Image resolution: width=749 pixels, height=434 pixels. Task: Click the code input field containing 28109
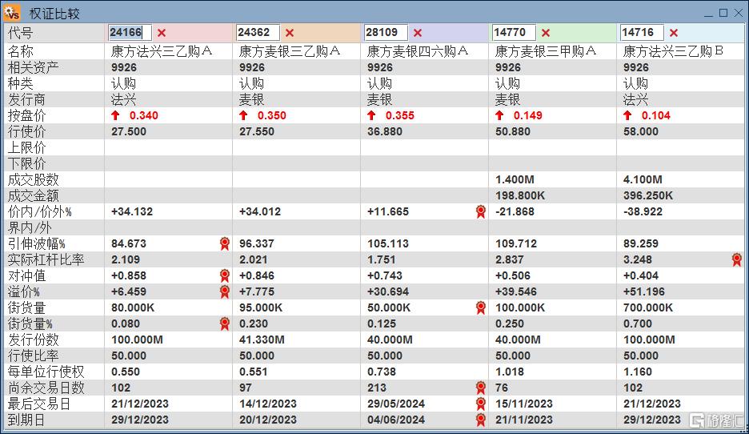(x=386, y=33)
